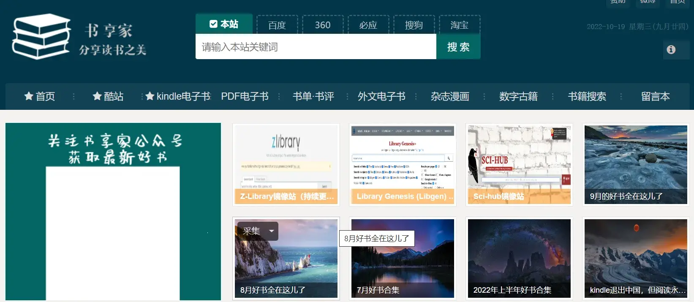Select 淘宝 as search source

coord(459,25)
